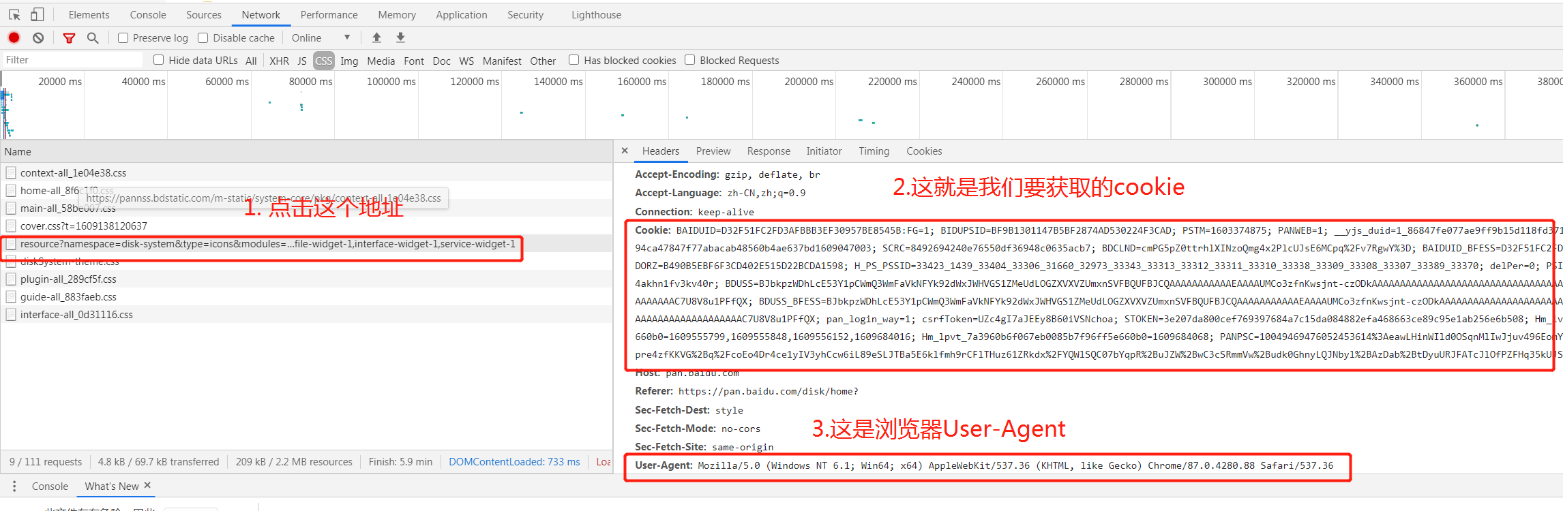The height and width of the screenshot is (511, 1563).
Task: Click the 200000 ms timeline marker
Action: (x=809, y=81)
